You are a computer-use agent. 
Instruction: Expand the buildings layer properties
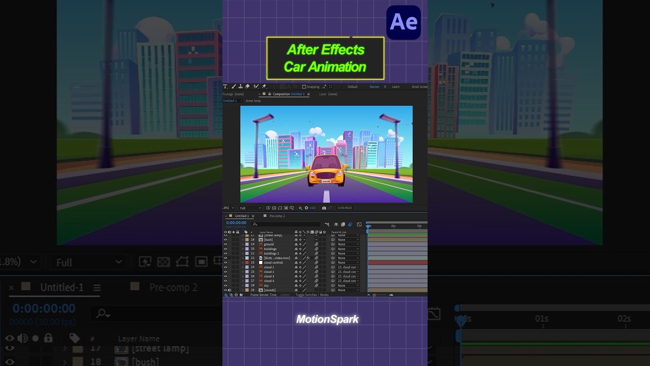[243, 249]
